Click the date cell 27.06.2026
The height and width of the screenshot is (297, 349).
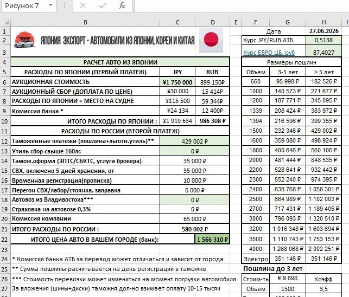coord(323,31)
